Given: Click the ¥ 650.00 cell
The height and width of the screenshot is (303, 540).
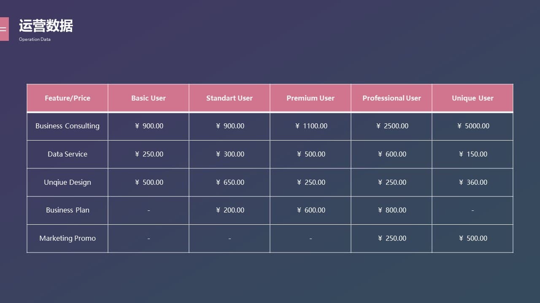Looking at the screenshot, I should click(229, 182).
